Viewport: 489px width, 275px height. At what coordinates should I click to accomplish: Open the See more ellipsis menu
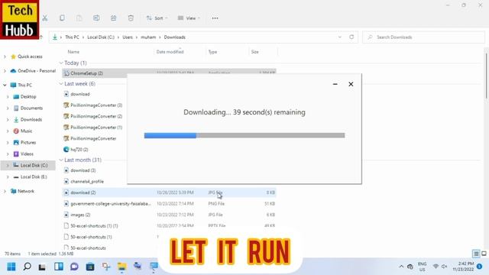(x=215, y=18)
